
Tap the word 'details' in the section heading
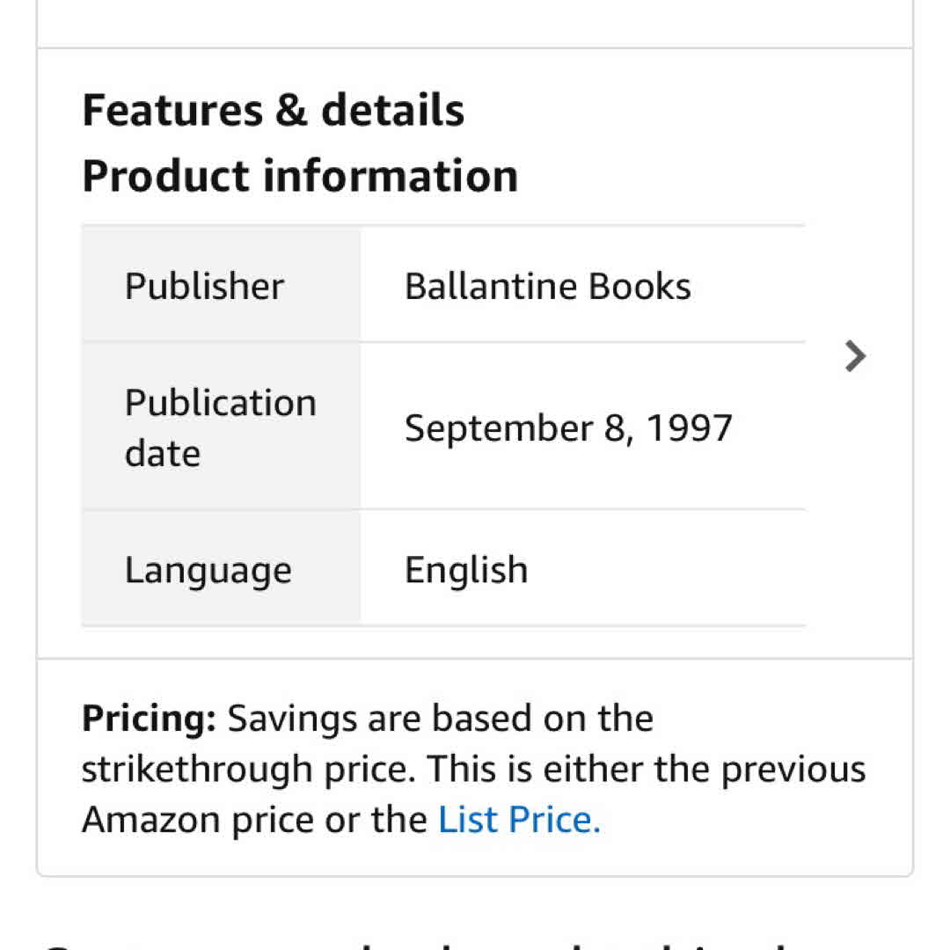click(392, 111)
